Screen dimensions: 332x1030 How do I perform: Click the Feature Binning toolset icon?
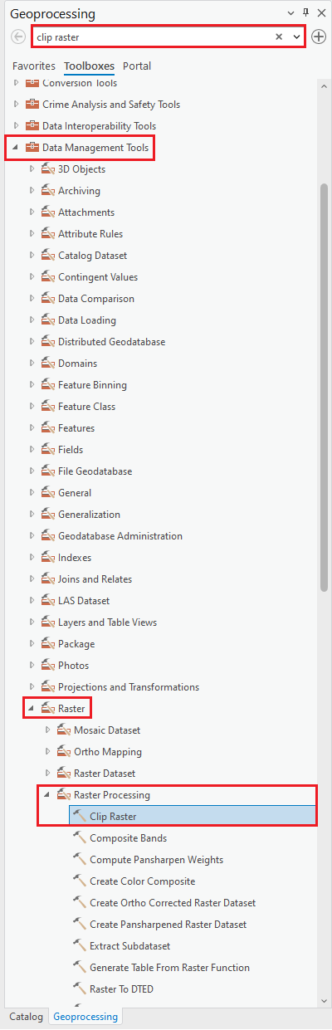point(48,385)
